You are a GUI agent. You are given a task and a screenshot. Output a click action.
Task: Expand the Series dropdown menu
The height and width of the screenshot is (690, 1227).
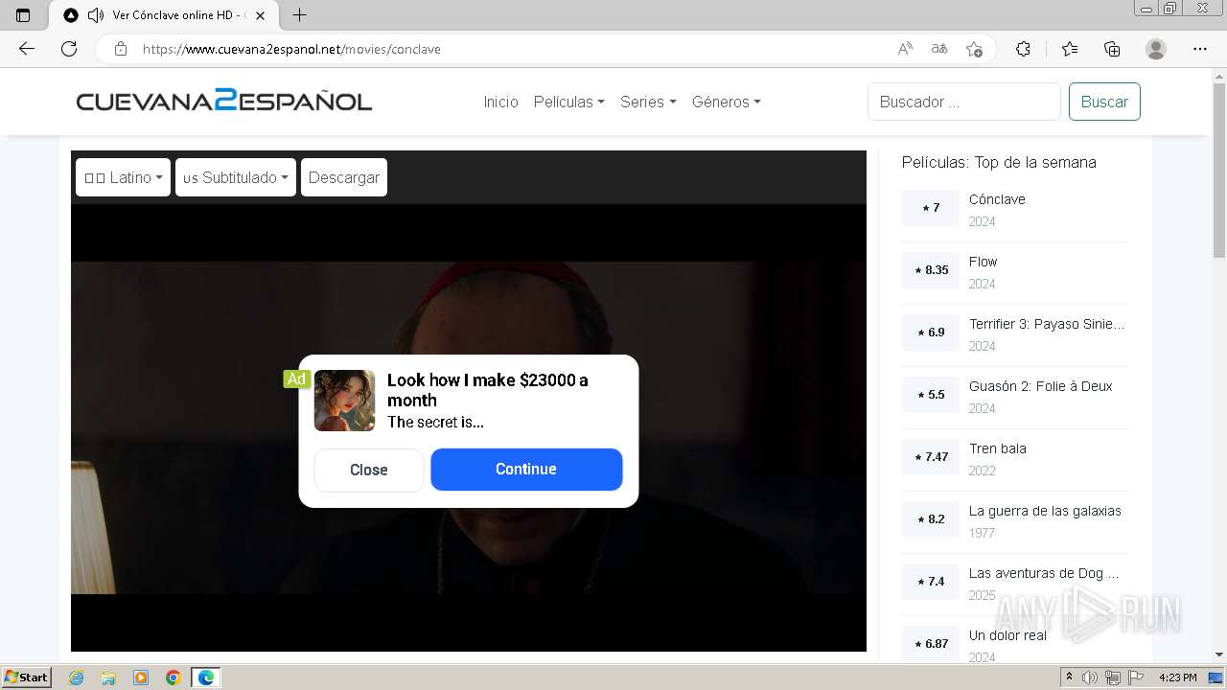tap(648, 102)
